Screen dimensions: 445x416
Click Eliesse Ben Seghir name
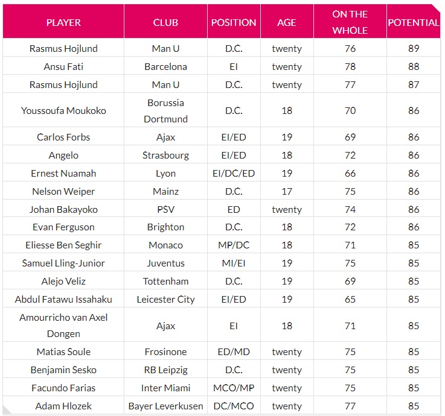coord(63,245)
